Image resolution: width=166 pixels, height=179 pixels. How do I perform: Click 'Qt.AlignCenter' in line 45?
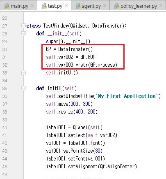coord(117,166)
